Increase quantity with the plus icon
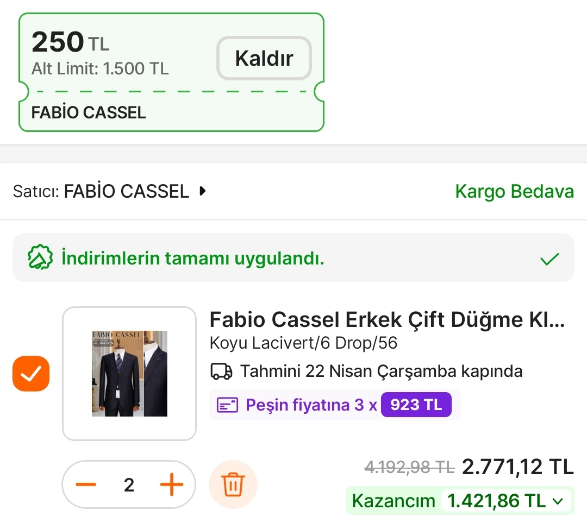Image resolution: width=587 pixels, height=523 pixels. 171,484
